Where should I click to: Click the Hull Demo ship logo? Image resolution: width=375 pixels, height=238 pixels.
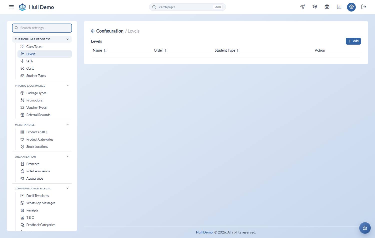point(22,7)
